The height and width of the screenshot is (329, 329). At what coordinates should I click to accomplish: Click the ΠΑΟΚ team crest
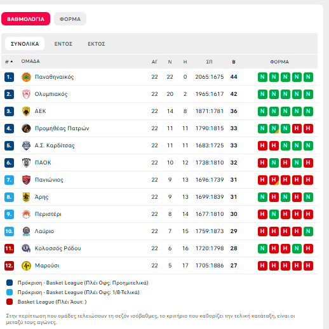pyautogui.click(x=26, y=163)
